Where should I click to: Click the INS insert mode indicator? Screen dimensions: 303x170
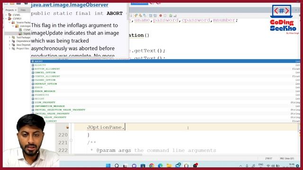pos(282,159)
